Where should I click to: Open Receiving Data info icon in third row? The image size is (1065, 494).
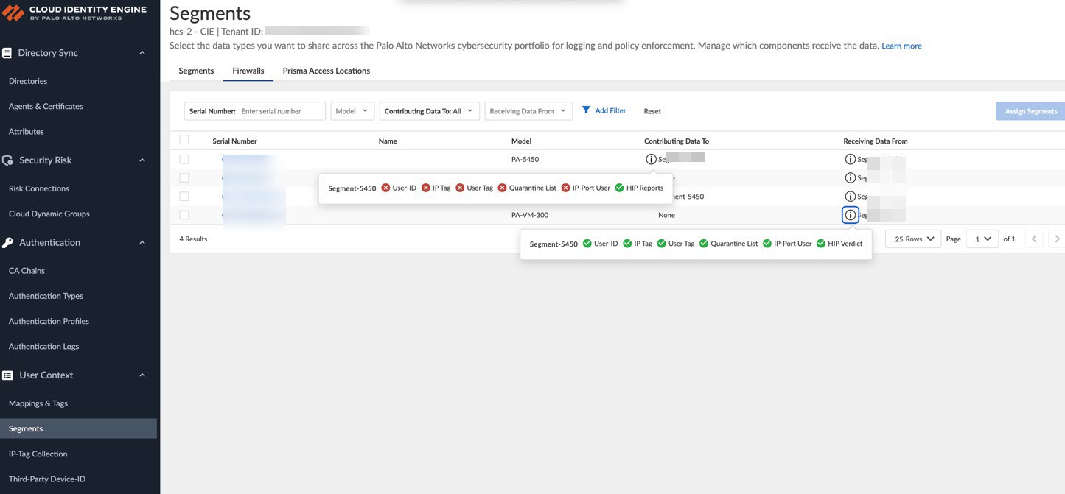(850, 197)
